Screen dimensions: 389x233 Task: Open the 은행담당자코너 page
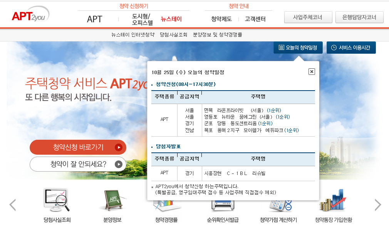point(359,17)
